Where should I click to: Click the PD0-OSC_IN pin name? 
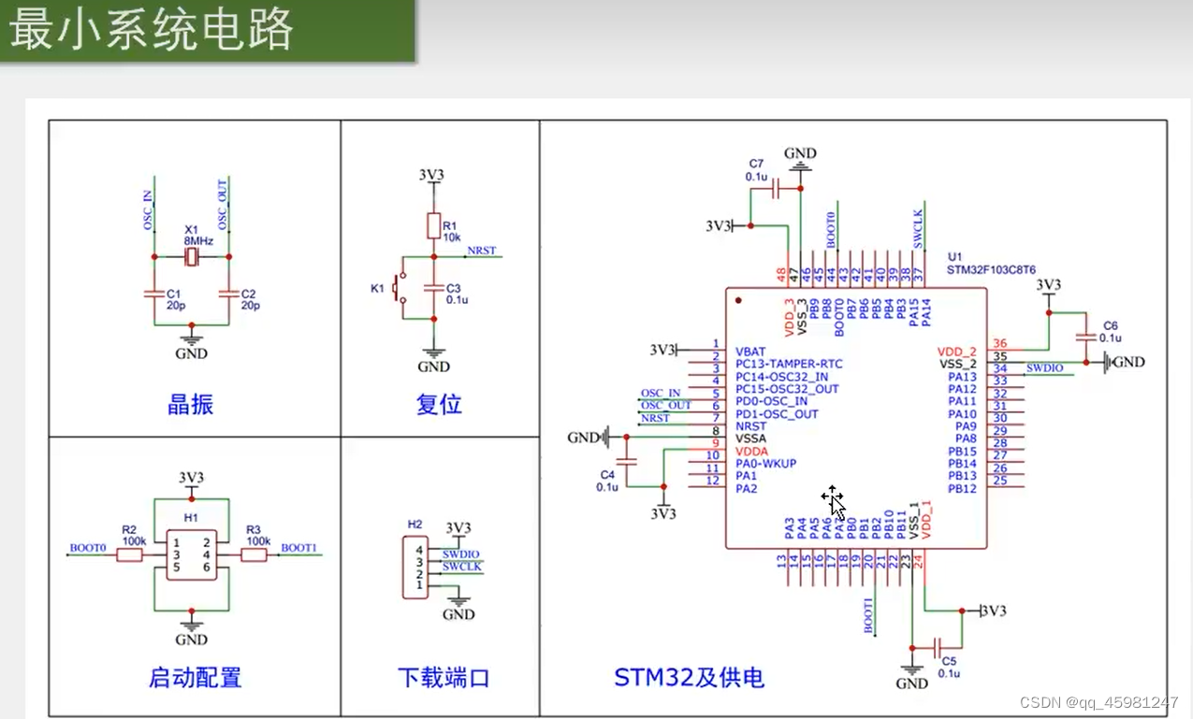[x=771, y=401]
